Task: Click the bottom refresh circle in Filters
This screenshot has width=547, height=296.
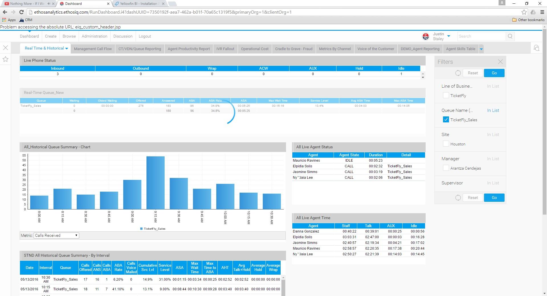Action: pos(458,198)
